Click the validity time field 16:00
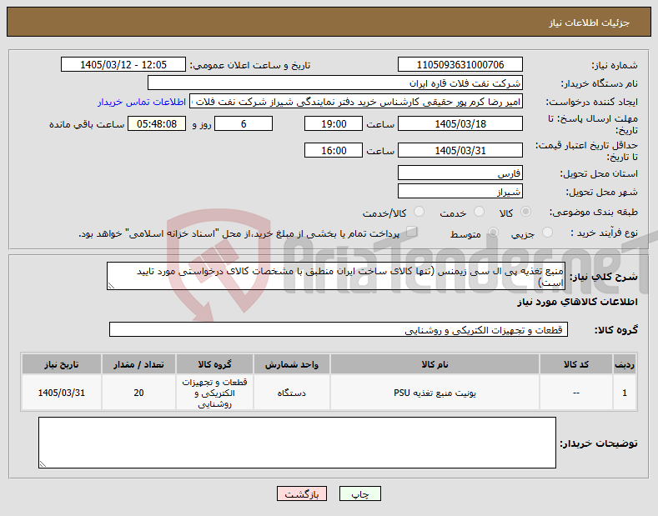 (x=334, y=150)
